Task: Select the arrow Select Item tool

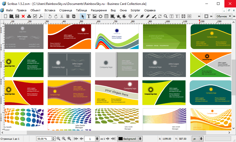Action: pyautogui.click(x=83, y=16)
